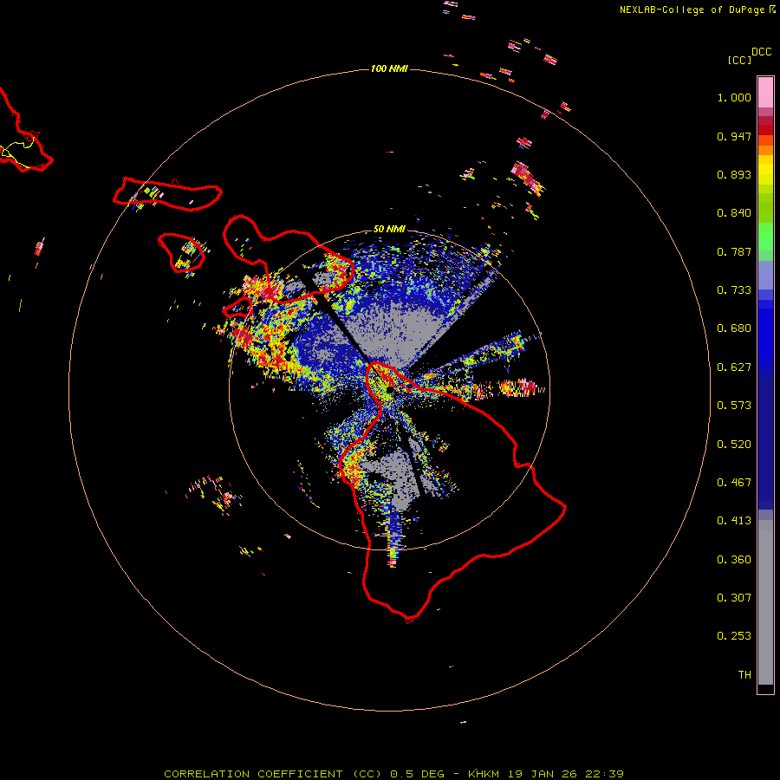
Task: Click the 100 NMI range ring label
Action: pos(389,68)
